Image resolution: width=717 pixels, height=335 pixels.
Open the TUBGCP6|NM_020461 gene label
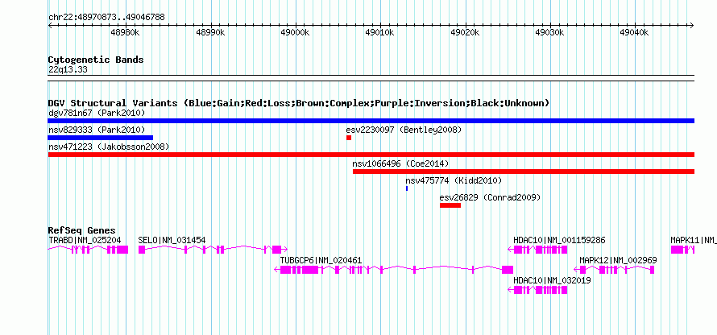(321, 260)
